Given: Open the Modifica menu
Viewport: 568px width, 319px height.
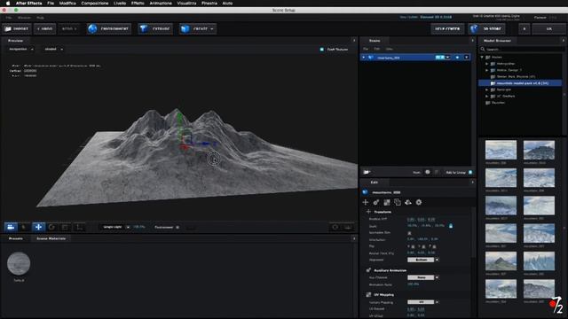Looking at the screenshot, I should point(67,3).
